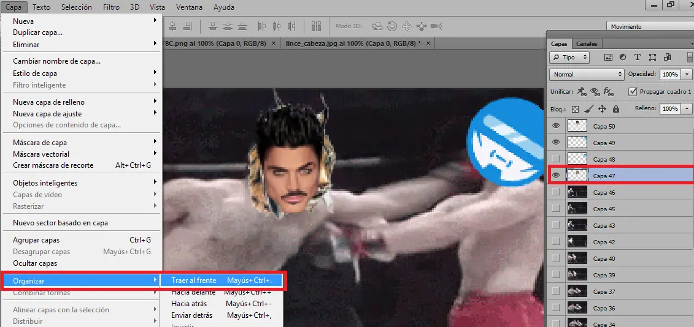
Task: Click the Opacidad 100% value field
Action: (671, 74)
